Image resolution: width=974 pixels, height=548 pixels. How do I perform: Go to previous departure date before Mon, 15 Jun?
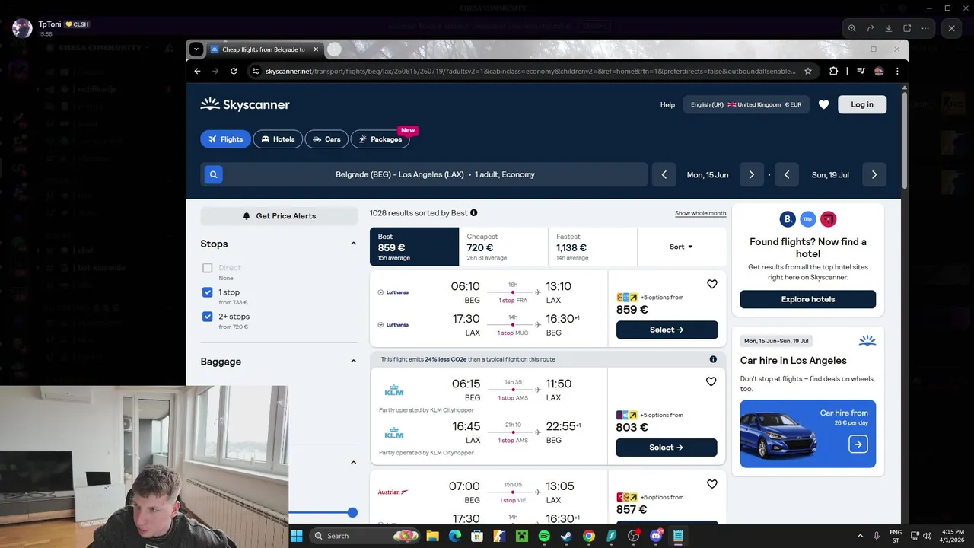(664, 174)
